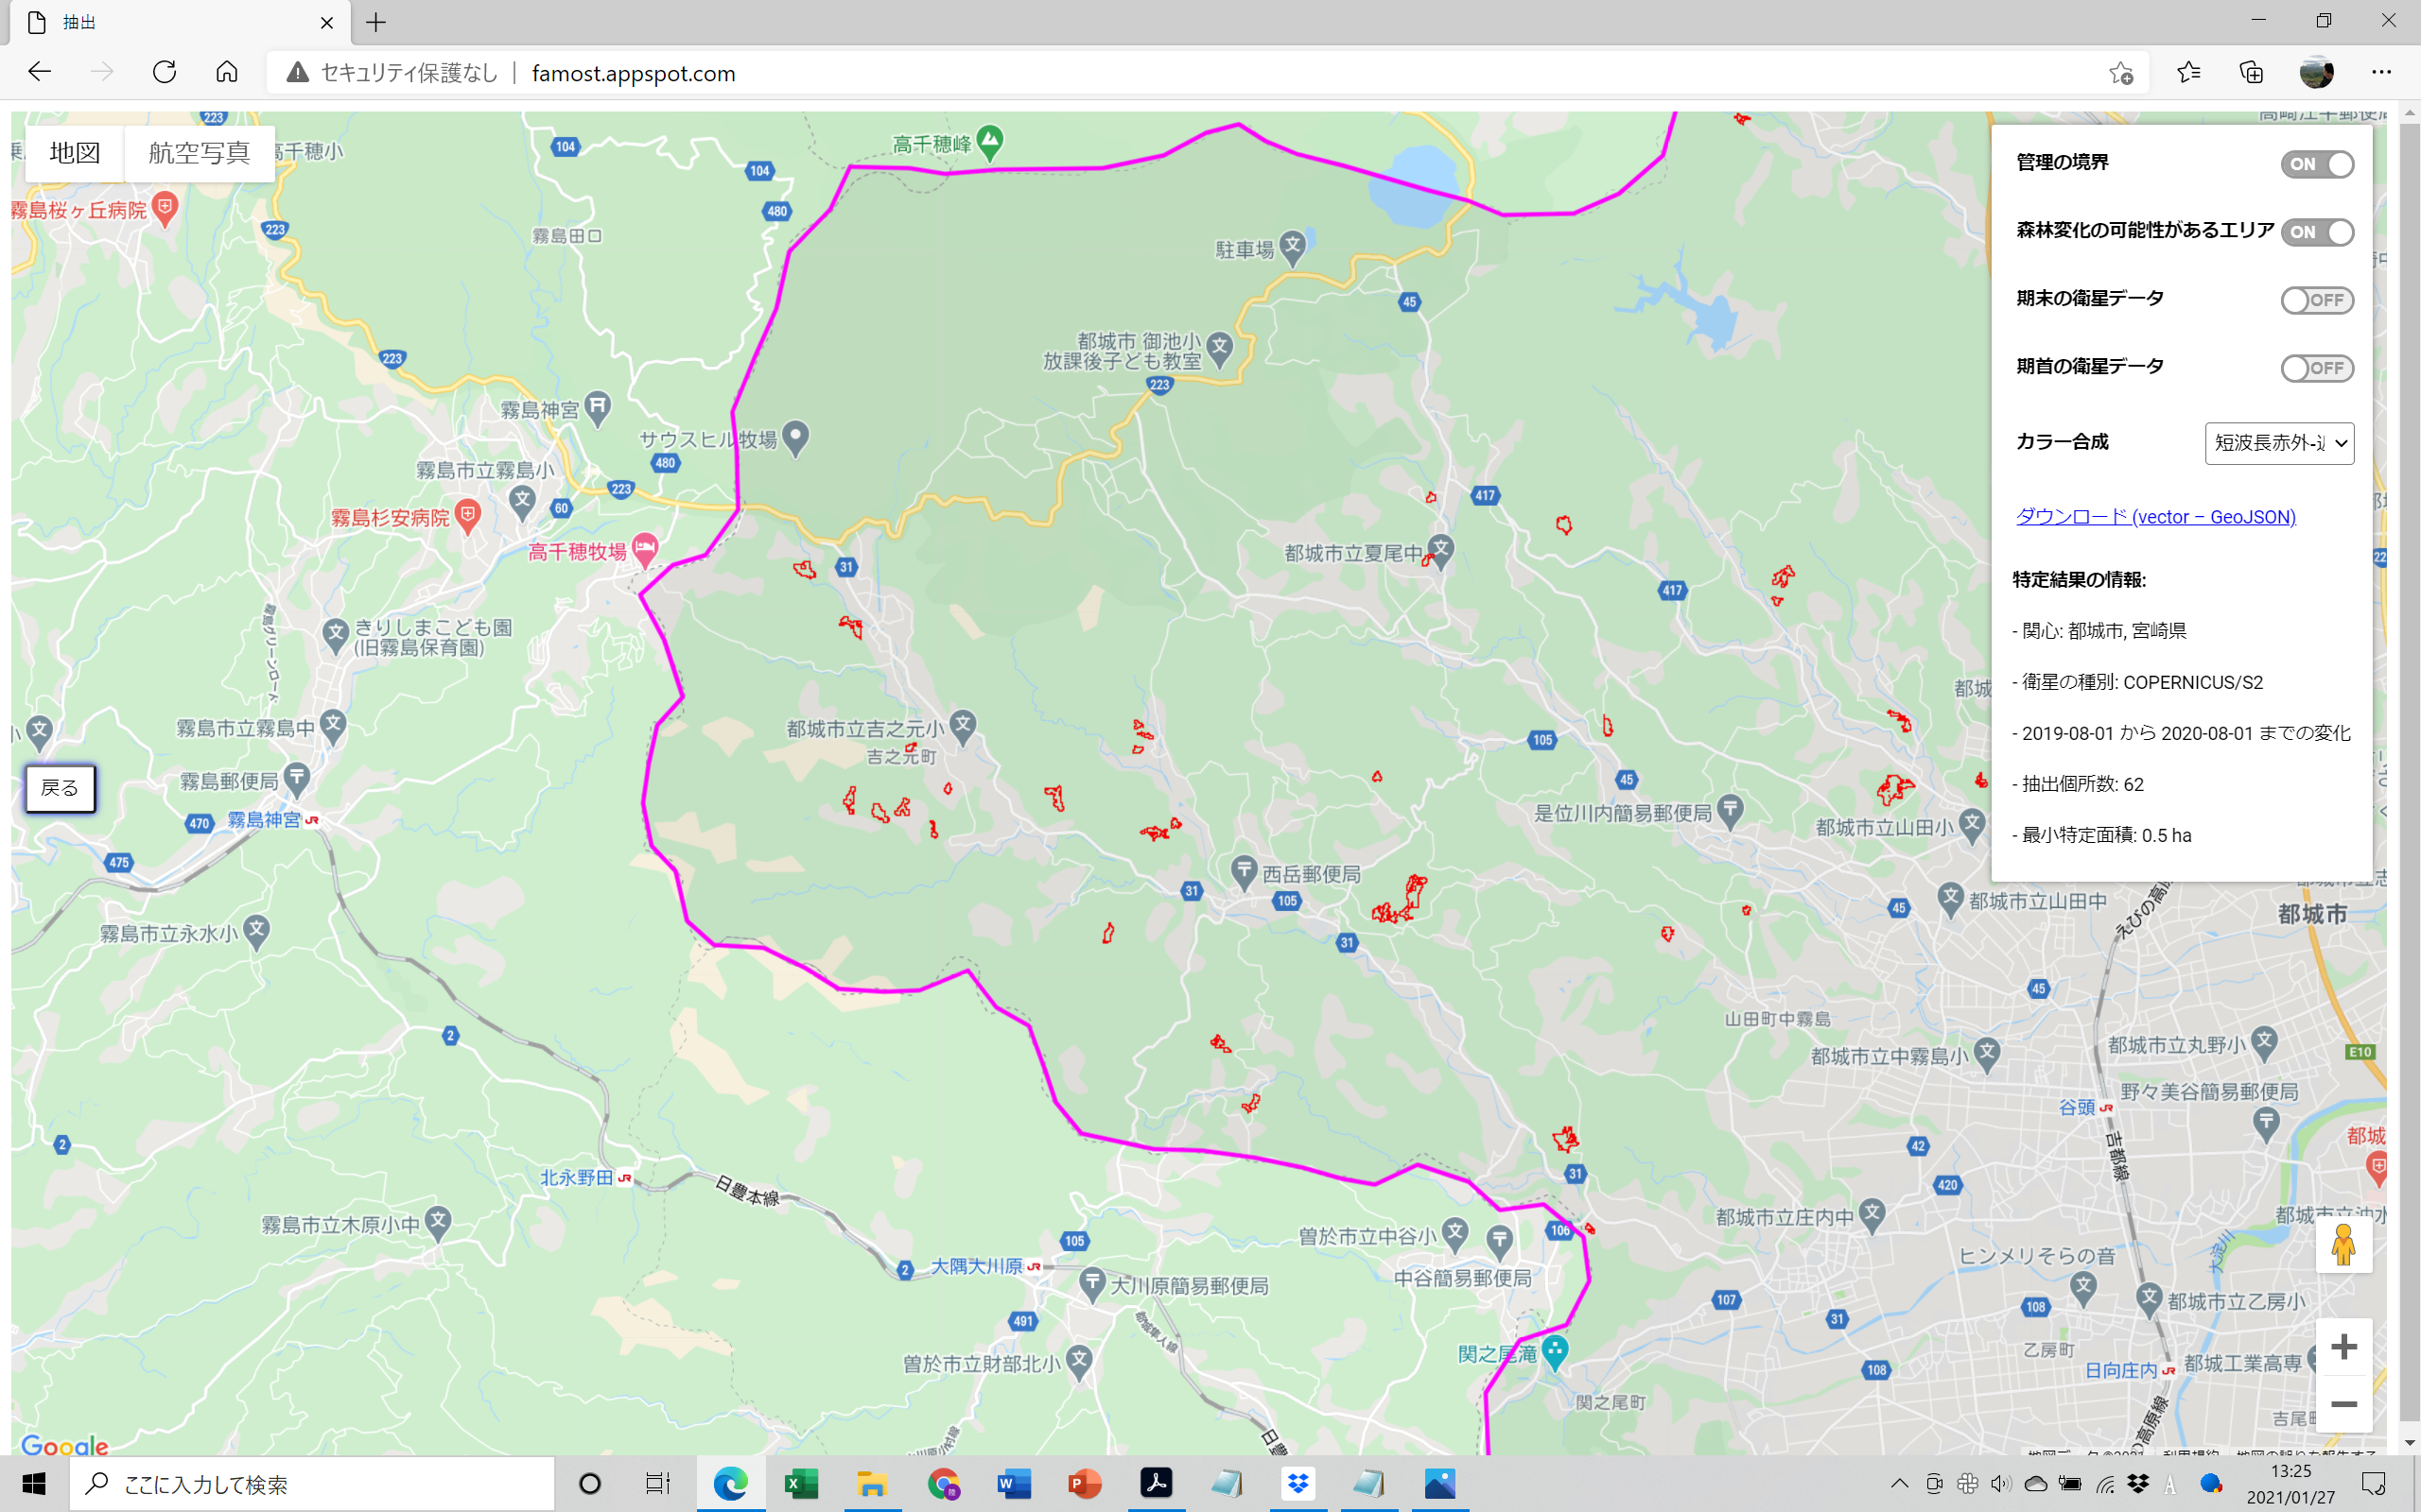
Task: Click the browser home button
Action: pyautogui.click(x=227, y=72)
